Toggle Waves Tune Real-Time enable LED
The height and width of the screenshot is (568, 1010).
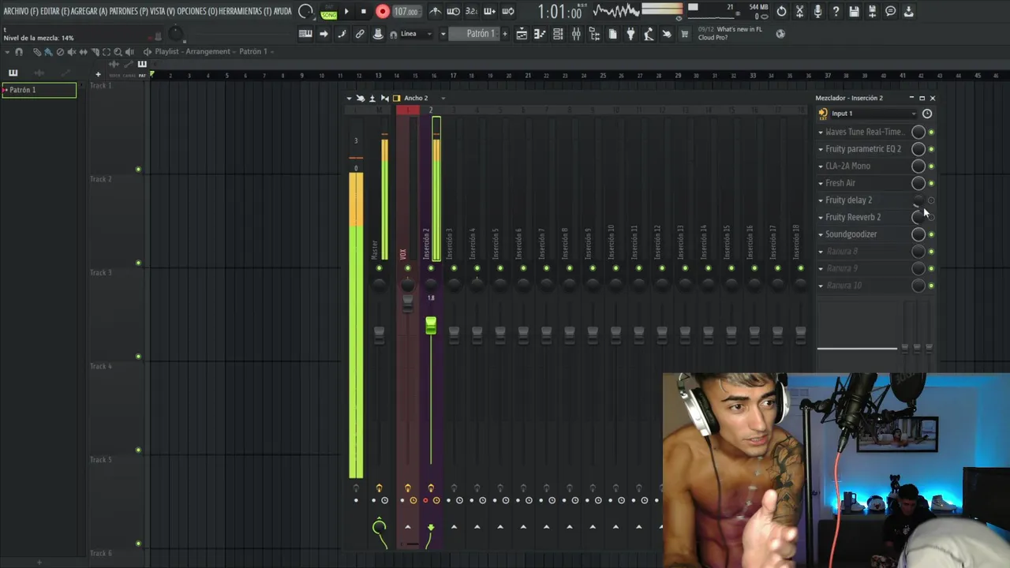931,133
